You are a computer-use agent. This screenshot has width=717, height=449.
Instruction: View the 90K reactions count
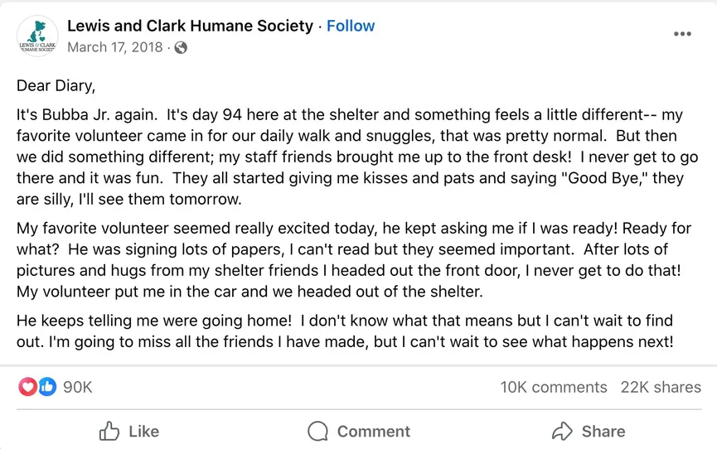[78, 387]
